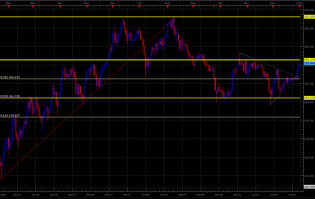Click the yellow 141.030 price tag
This screenshot has width=315, height=199.
tap(309, 98)
